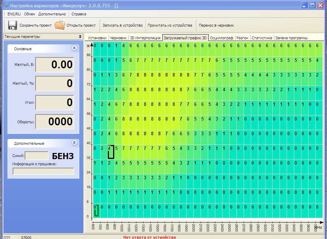Open the Замена программы tab

pyautogui.click(x=291, y=38)
